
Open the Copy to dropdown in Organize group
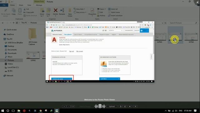48,13
